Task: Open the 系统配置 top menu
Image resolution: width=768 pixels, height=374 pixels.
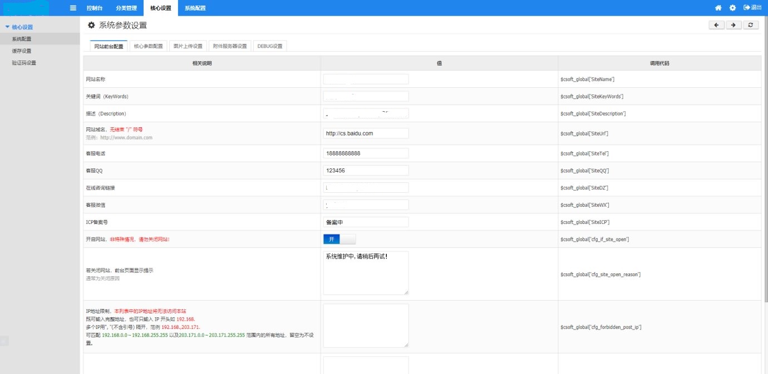Action: tap(195, 8)
